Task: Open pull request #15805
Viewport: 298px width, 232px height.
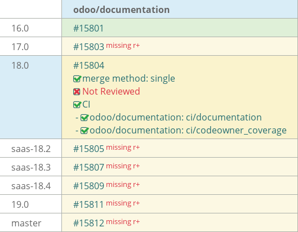Action: pyautogui.click(x=88, y=149)
